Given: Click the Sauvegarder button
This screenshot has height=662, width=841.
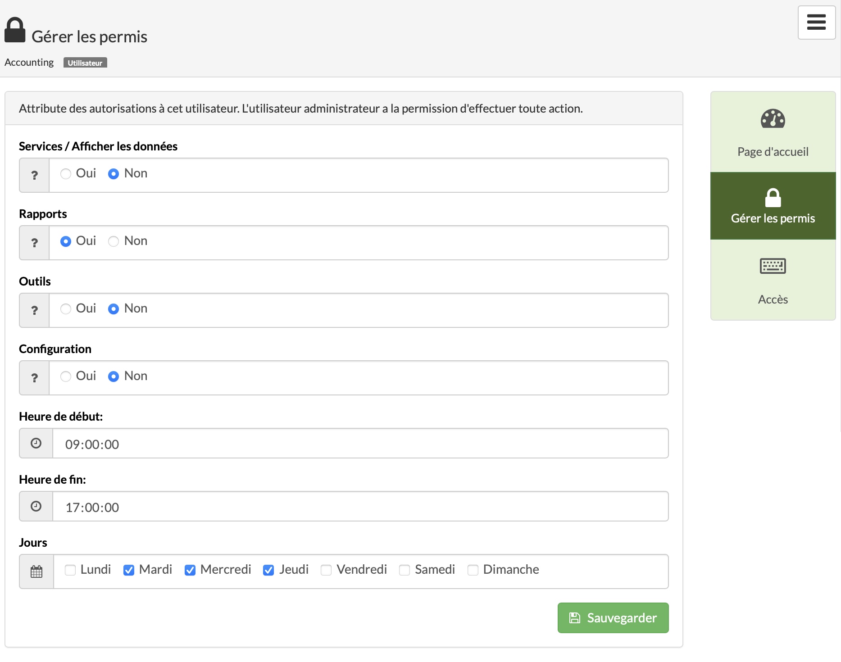Looking at the screenshot, I should tap(613, 618).
